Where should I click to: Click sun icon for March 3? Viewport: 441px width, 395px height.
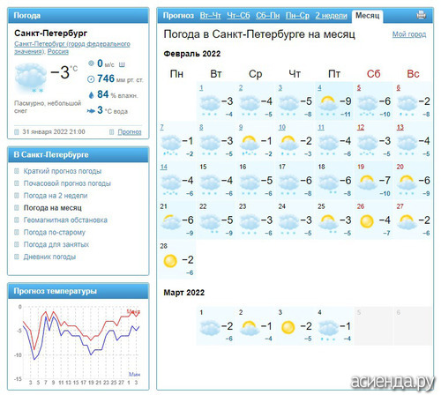click(x=288, y=327)
